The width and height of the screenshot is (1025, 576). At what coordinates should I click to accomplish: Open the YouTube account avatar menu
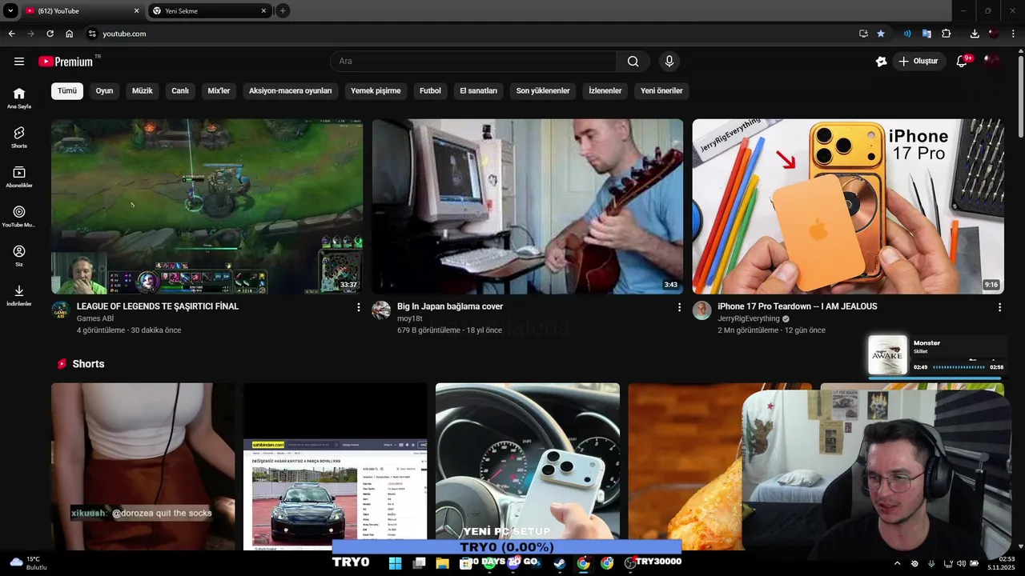point(993,62)
